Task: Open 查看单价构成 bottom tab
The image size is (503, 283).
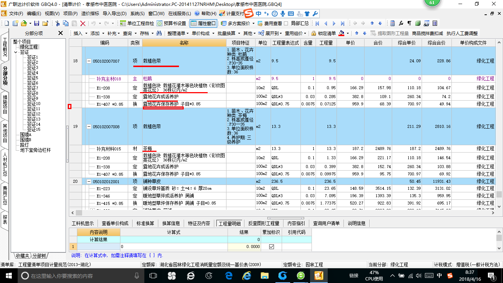Action: (x=115, y=223)
